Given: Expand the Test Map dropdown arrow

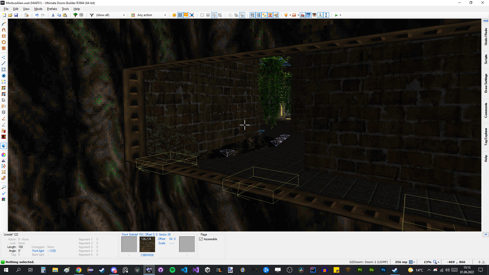Looking at the screenshot, I should click(340, 15).
